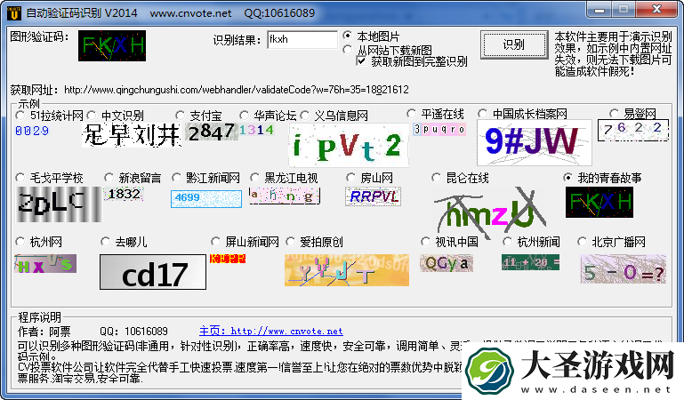Select the 屏山新闻网 radio button
684x400 pixels.
tap(216, 242)
